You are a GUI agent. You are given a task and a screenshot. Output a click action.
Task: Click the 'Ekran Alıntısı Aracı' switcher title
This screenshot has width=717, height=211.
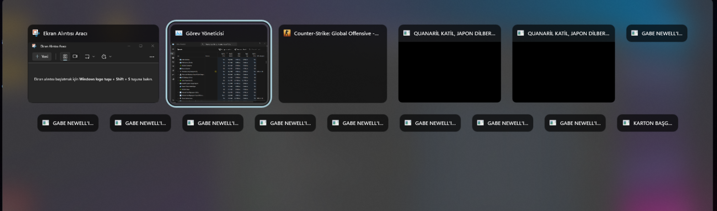65,33
